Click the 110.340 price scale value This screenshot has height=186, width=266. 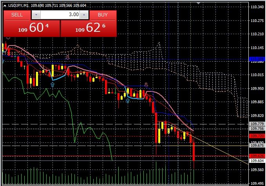(257, 7)
